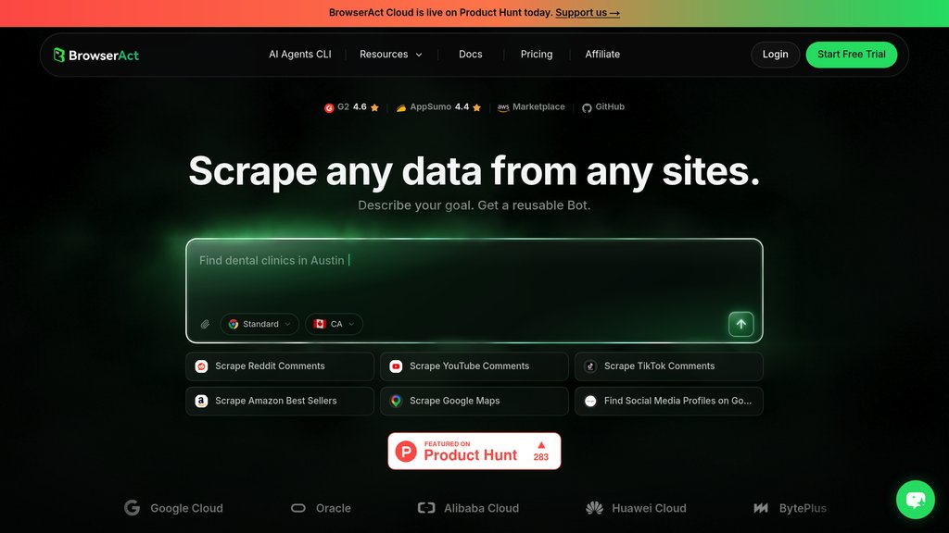This screenshot has width=949, height=533.
Task: Follow the Support us banner link
Action: pyautogui.click(x=588, y=13)
